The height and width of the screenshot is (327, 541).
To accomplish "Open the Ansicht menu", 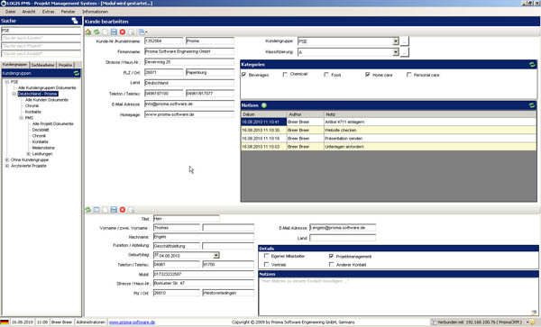I will (x=29, y=12).
